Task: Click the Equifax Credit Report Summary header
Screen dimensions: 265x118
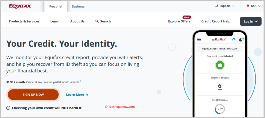Action: (x=220, y=49)
